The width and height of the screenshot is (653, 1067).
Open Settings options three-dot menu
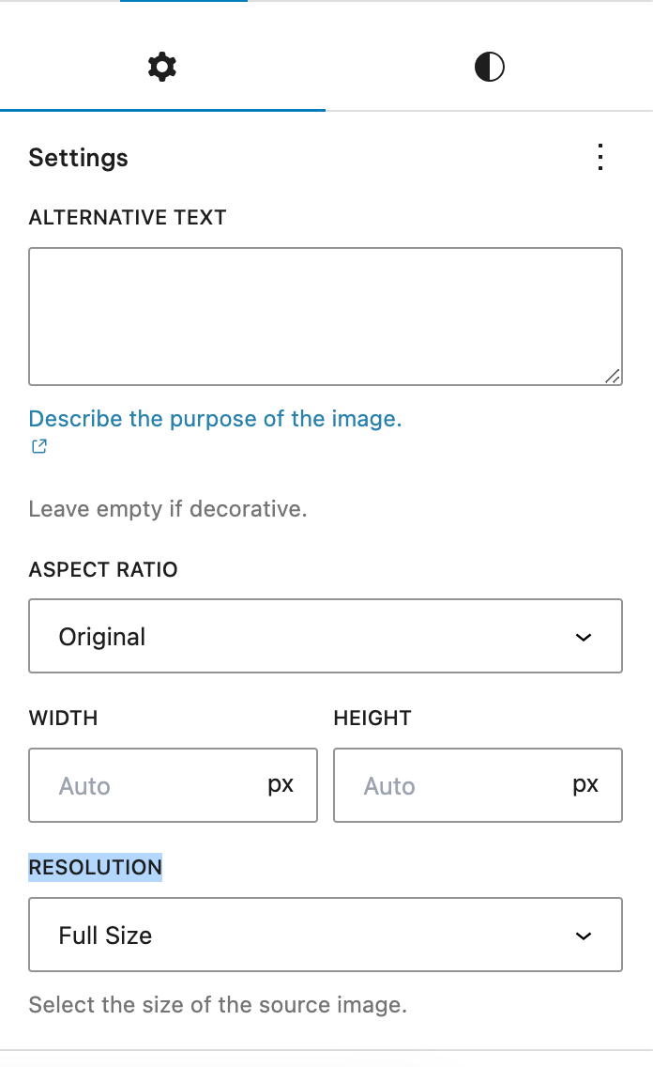point(600,157)
